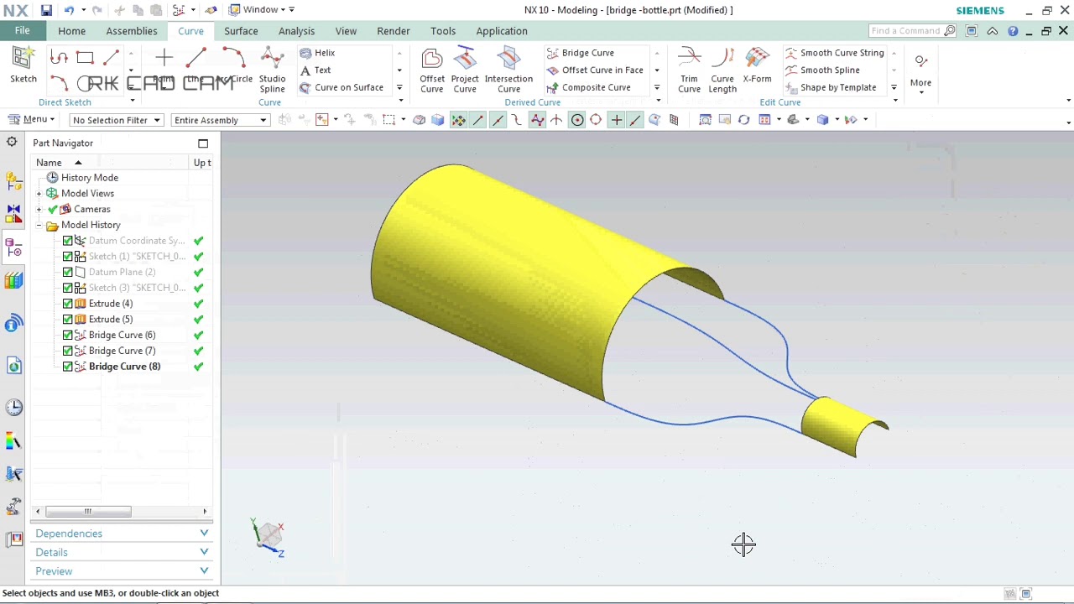Open the No Selection Filter dropdown
1074x604 pixels.
116,120
